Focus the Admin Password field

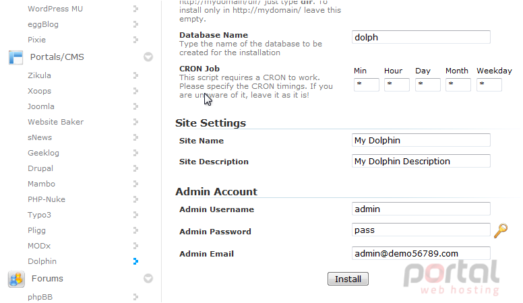(421, 230)
